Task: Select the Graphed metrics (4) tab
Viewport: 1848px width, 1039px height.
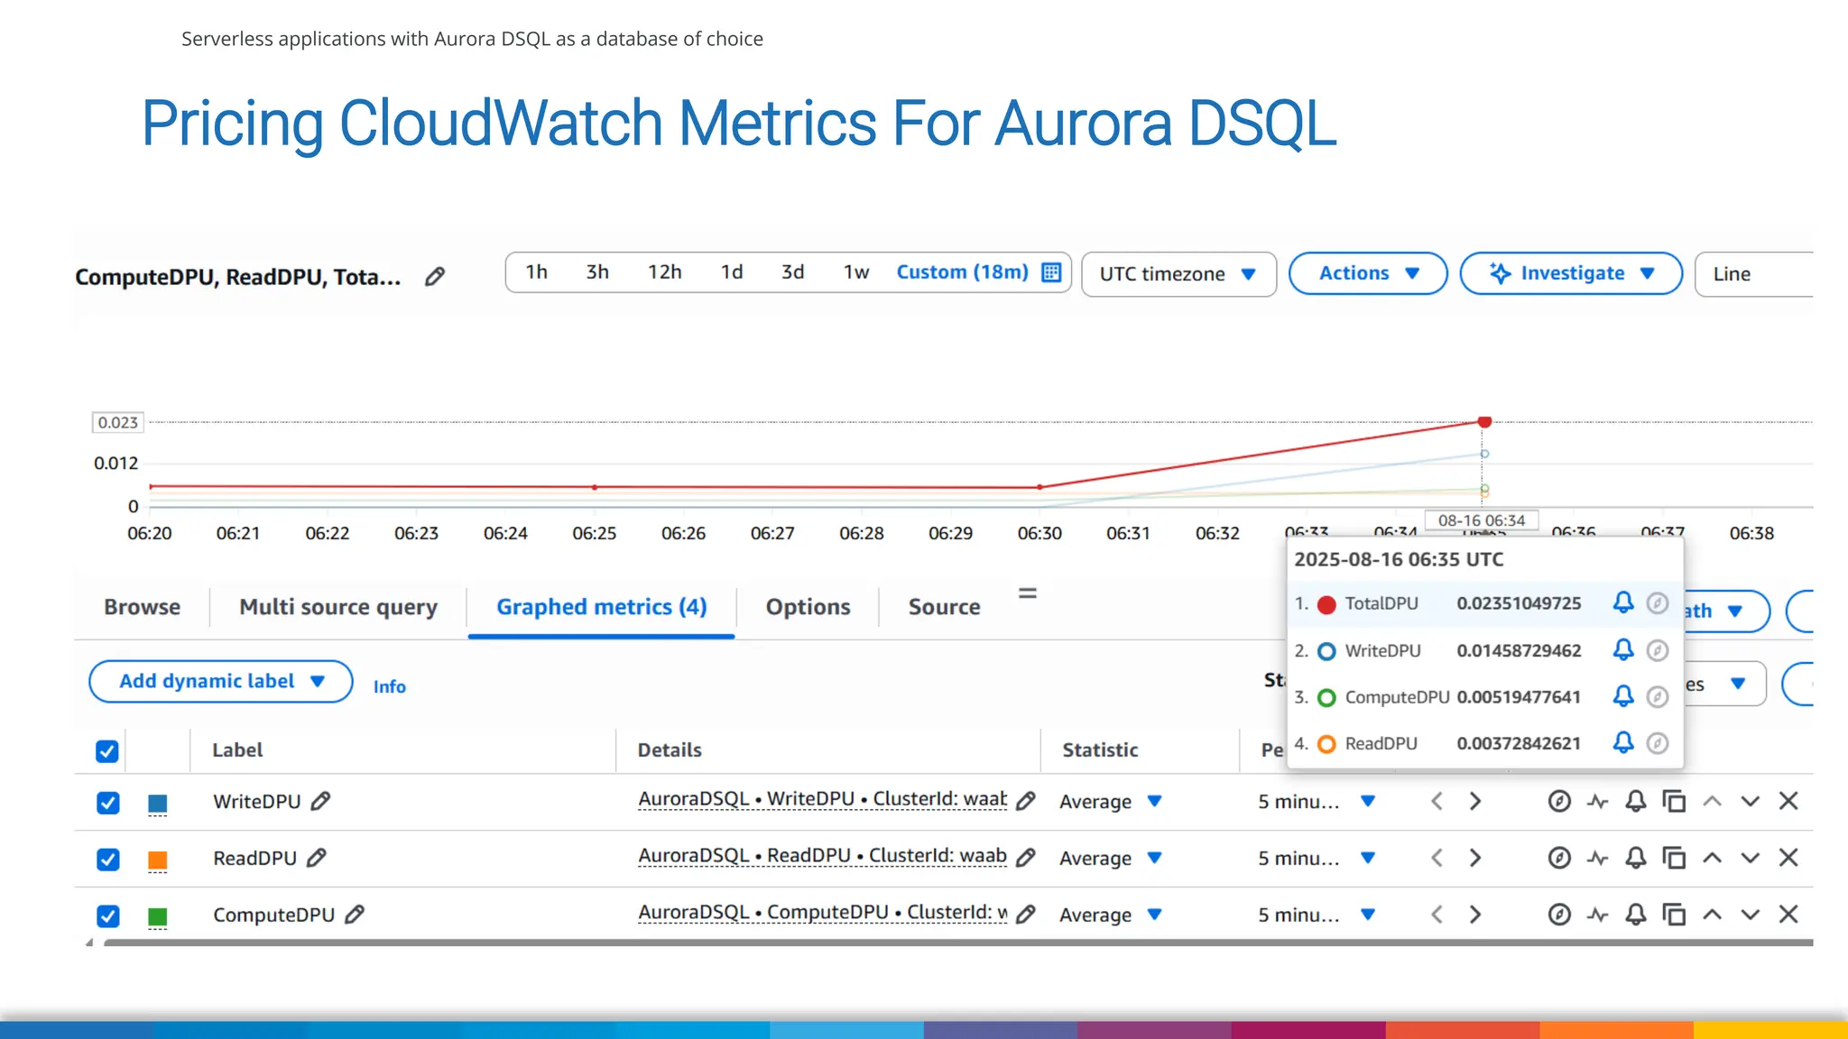Action: pyautogui.click(x=602, y=607)
